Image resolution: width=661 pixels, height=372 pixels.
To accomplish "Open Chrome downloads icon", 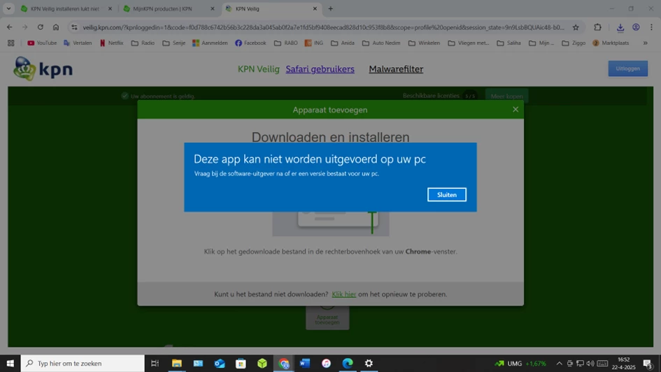I will tap(620, 27).
